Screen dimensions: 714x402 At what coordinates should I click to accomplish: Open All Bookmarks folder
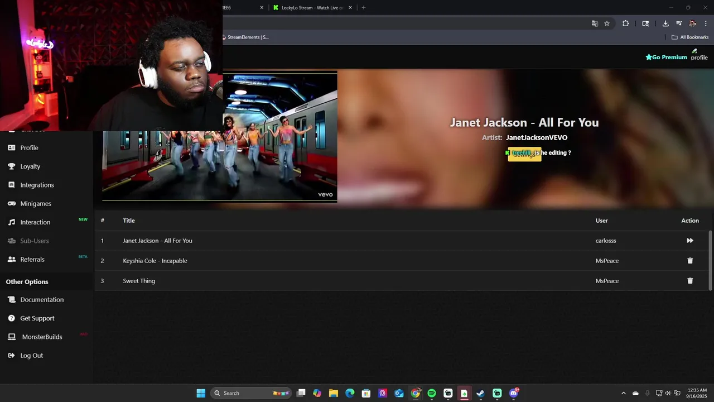pos(690,37)
